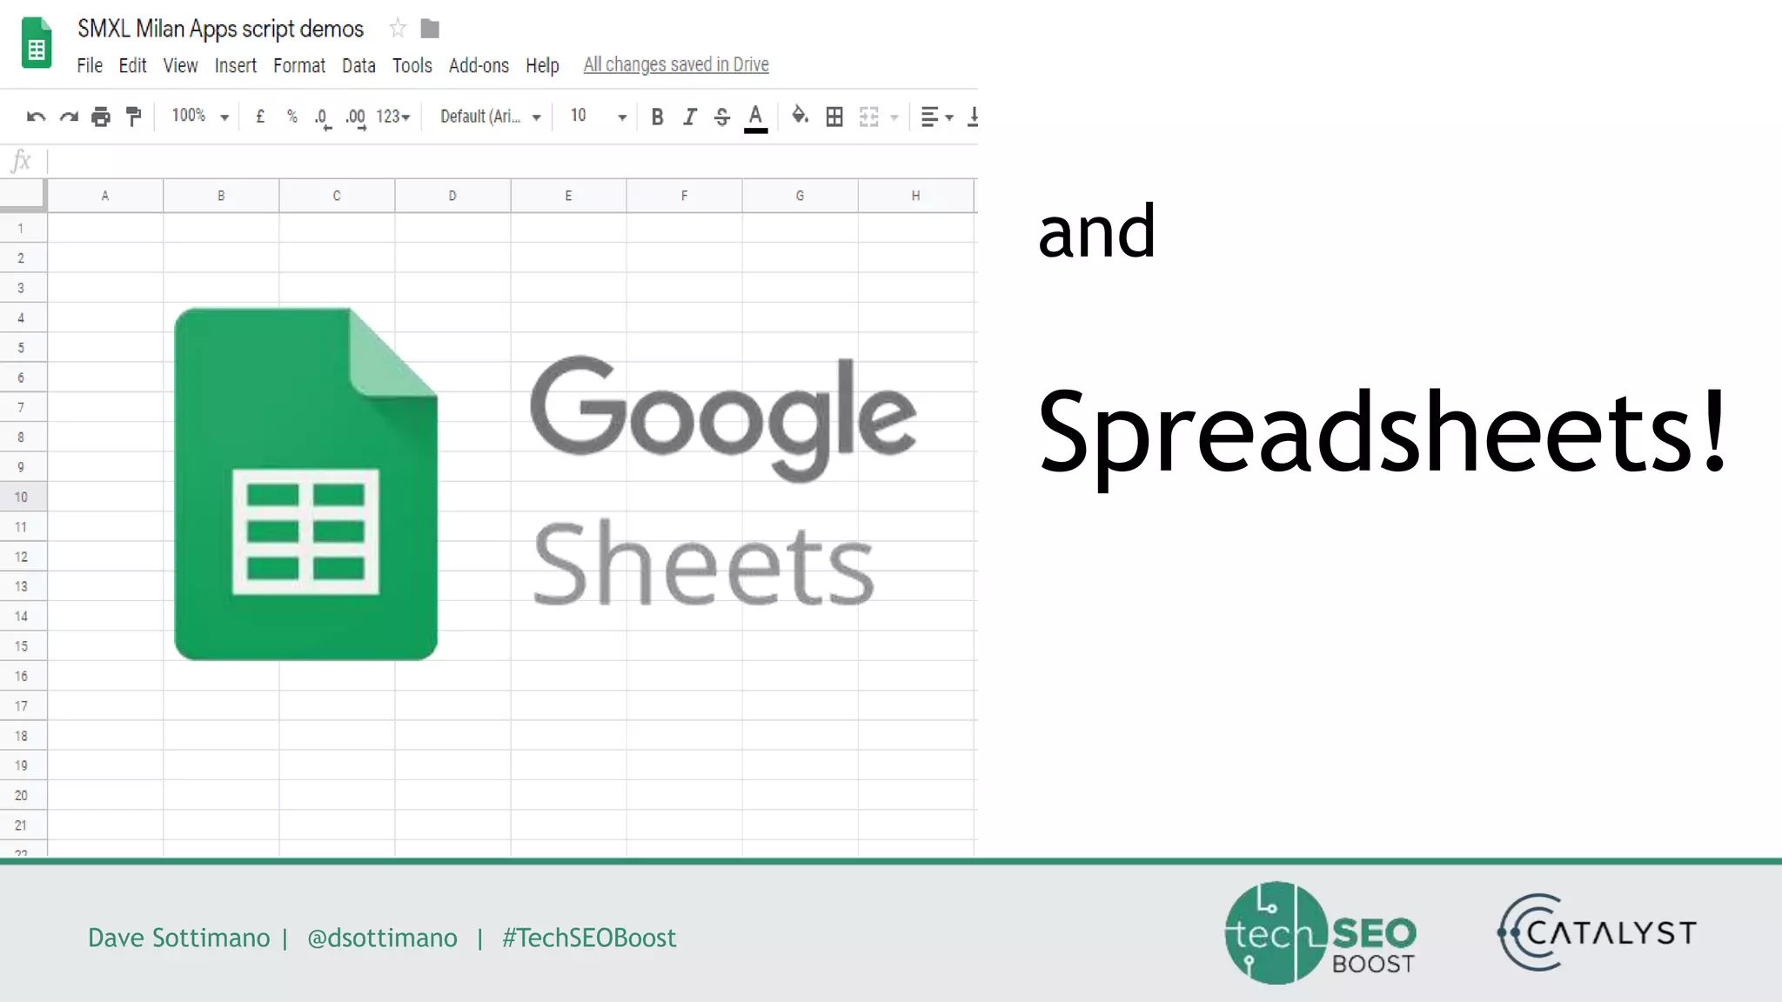Format as currency with pound icon
This screenshot has height=1002, width=1782.
point(260,117)
